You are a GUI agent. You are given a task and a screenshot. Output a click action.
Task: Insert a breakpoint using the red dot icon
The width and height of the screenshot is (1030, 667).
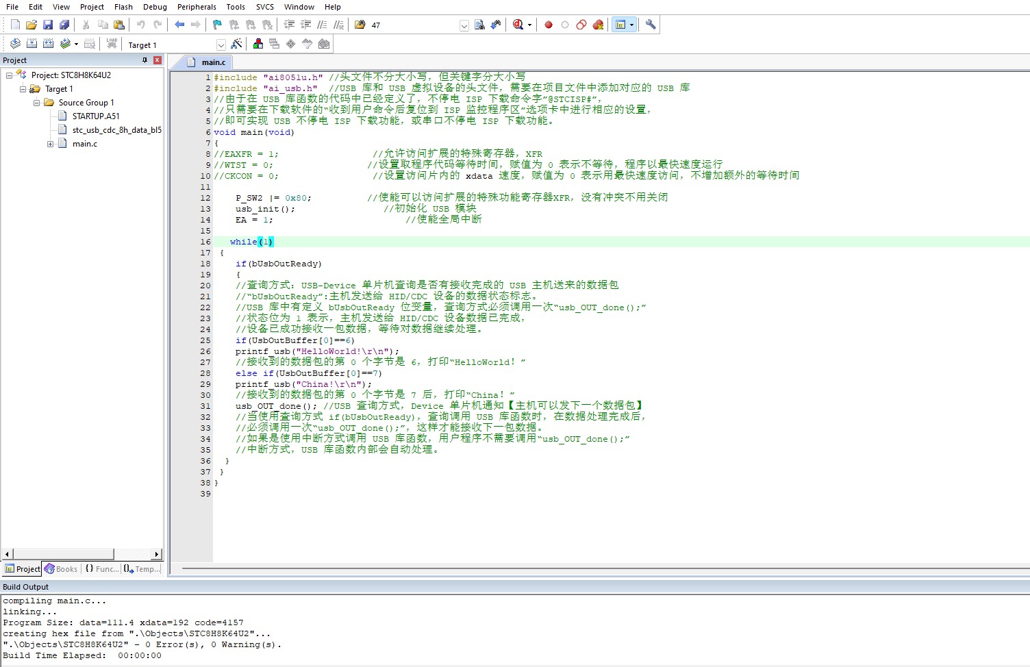point(549,25)
